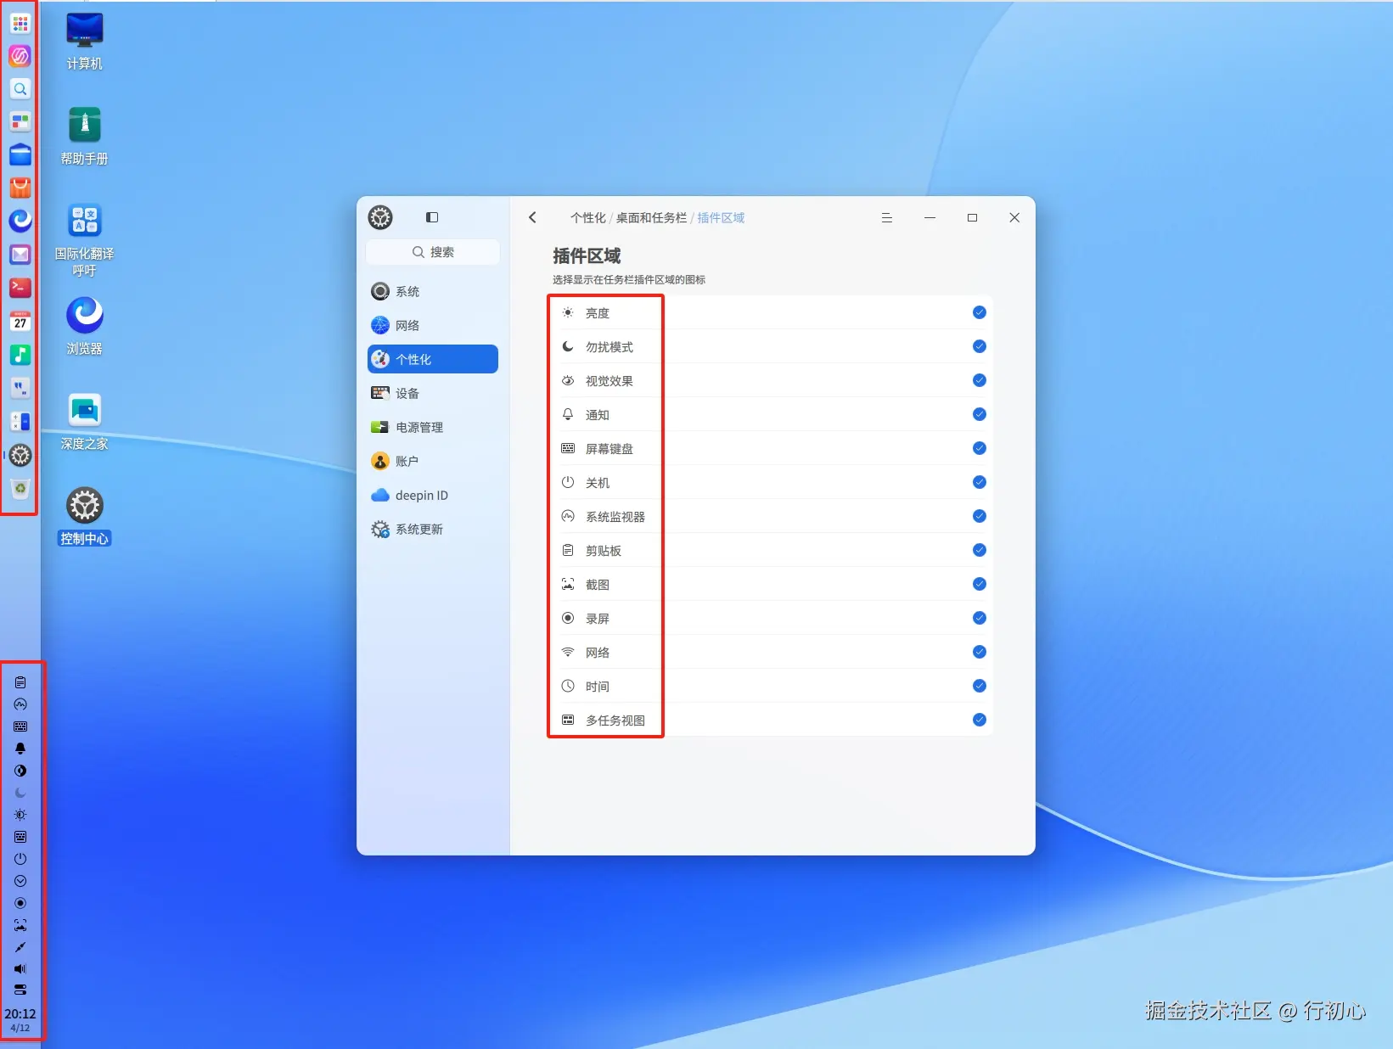
Task: Toggle do-not-disturb moon tray icon
Action: (x=20, y=793)
